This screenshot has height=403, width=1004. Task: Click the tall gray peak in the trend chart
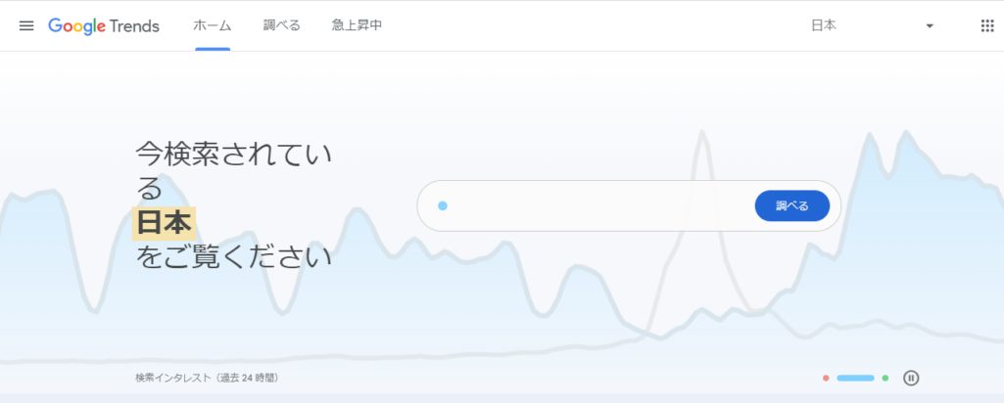click(x=702, y=147)
